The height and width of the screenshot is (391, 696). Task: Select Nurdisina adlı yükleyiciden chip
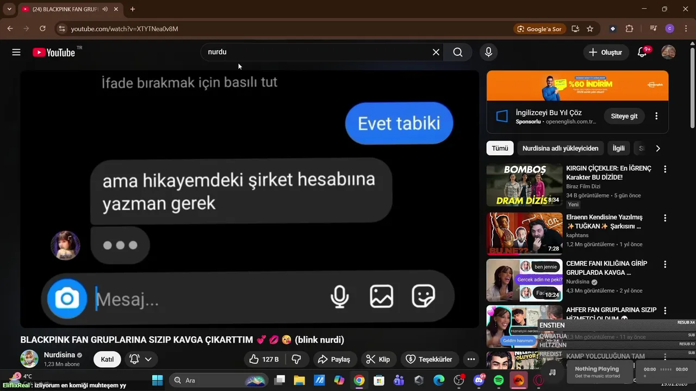(560, 148)
